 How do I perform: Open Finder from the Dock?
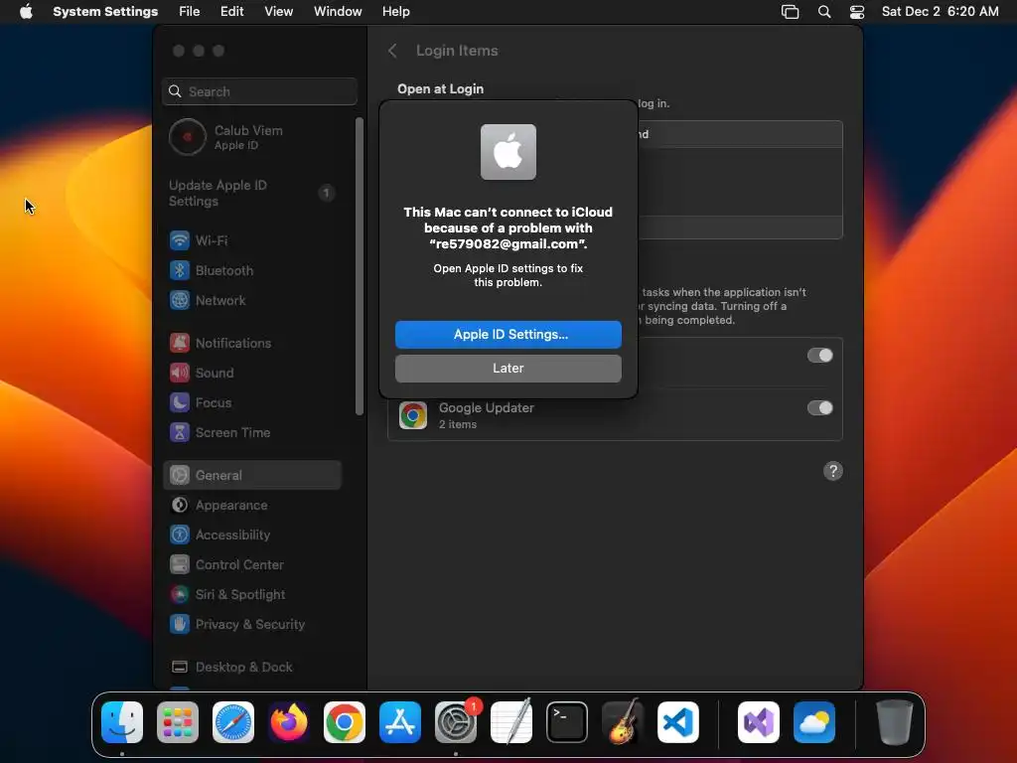(x=122, y=722)
